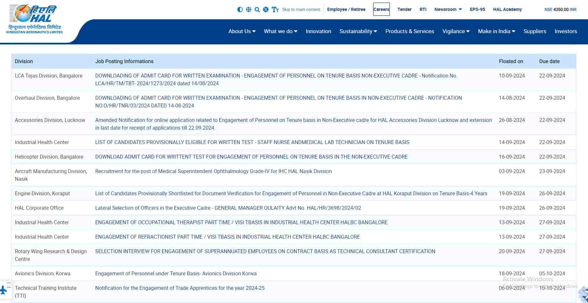Expand the Make in India dropdown
The image size is (588, 303).
[x=496, y=31]
